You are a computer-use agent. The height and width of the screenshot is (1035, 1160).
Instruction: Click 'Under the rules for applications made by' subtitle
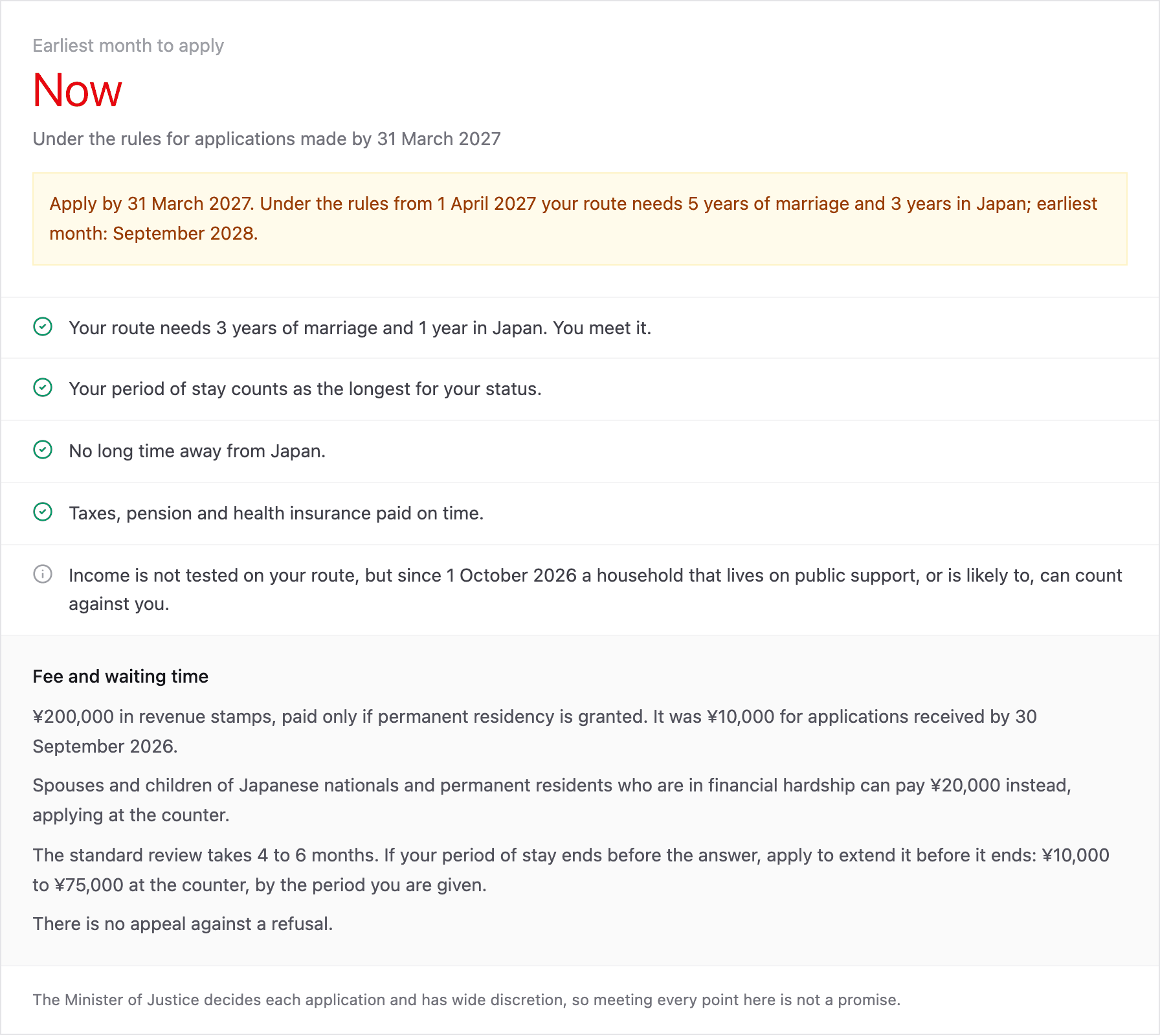click(267, 139)
